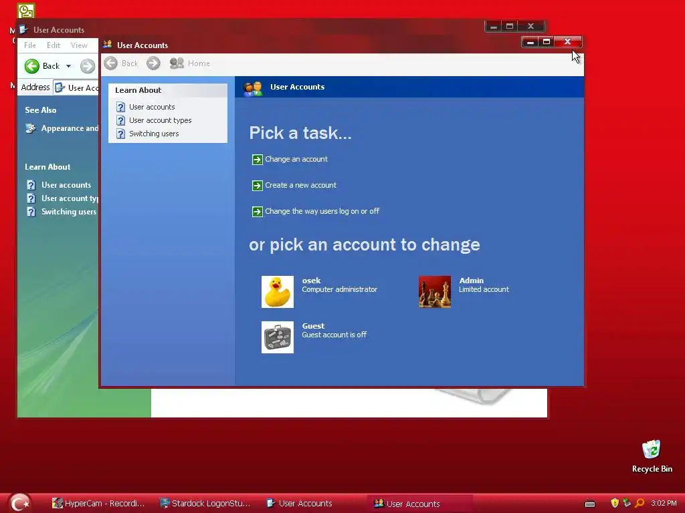Open 'User account ty...' link in back window
Screen dimensions: 685x513
(x=70, y=198)
